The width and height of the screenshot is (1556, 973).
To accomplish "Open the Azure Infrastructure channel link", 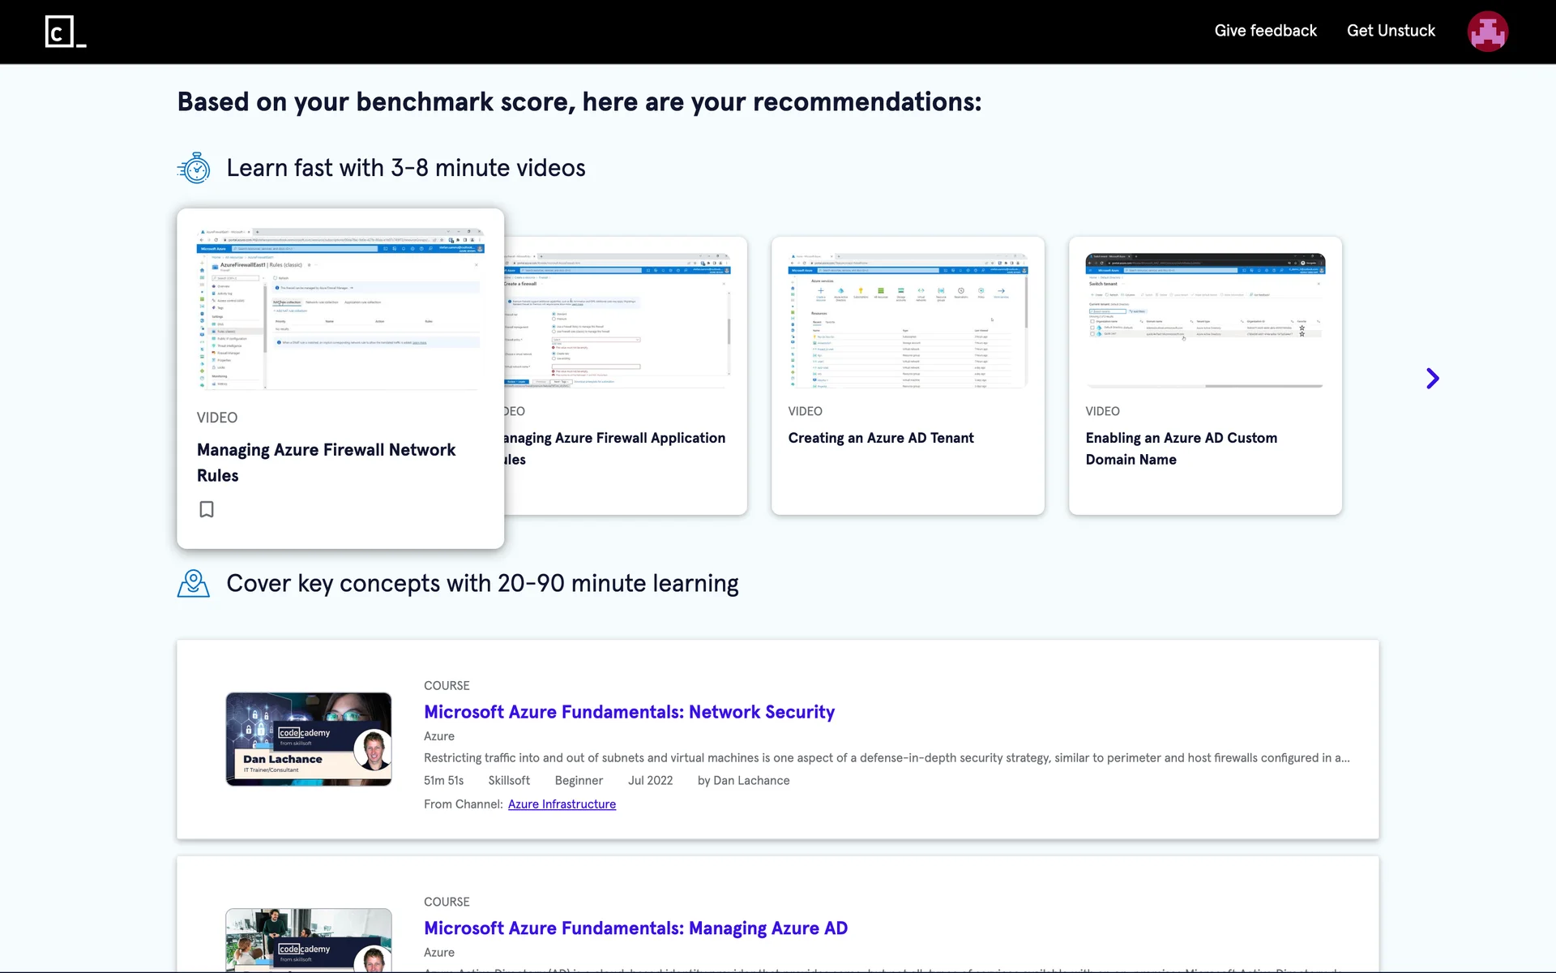I will click(x=562, y=804).
